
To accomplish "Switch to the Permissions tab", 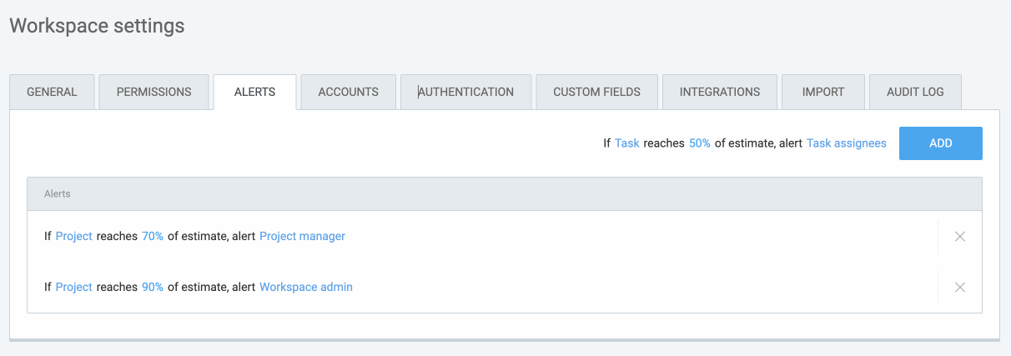I will (153, 92).
